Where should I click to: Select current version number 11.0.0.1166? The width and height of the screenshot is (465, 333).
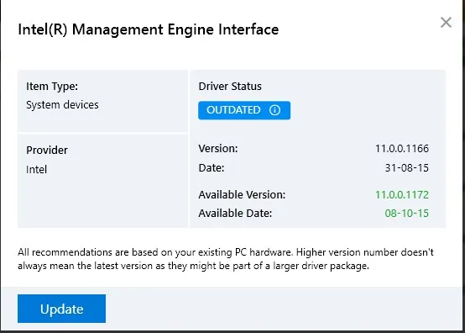tap(402, 149)
